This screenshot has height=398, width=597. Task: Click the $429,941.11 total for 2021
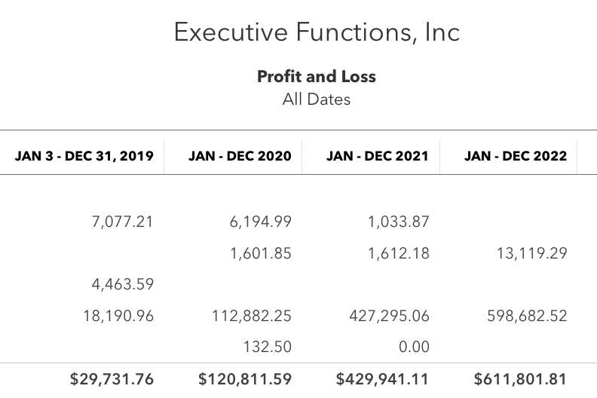click(x=382, y=379)
